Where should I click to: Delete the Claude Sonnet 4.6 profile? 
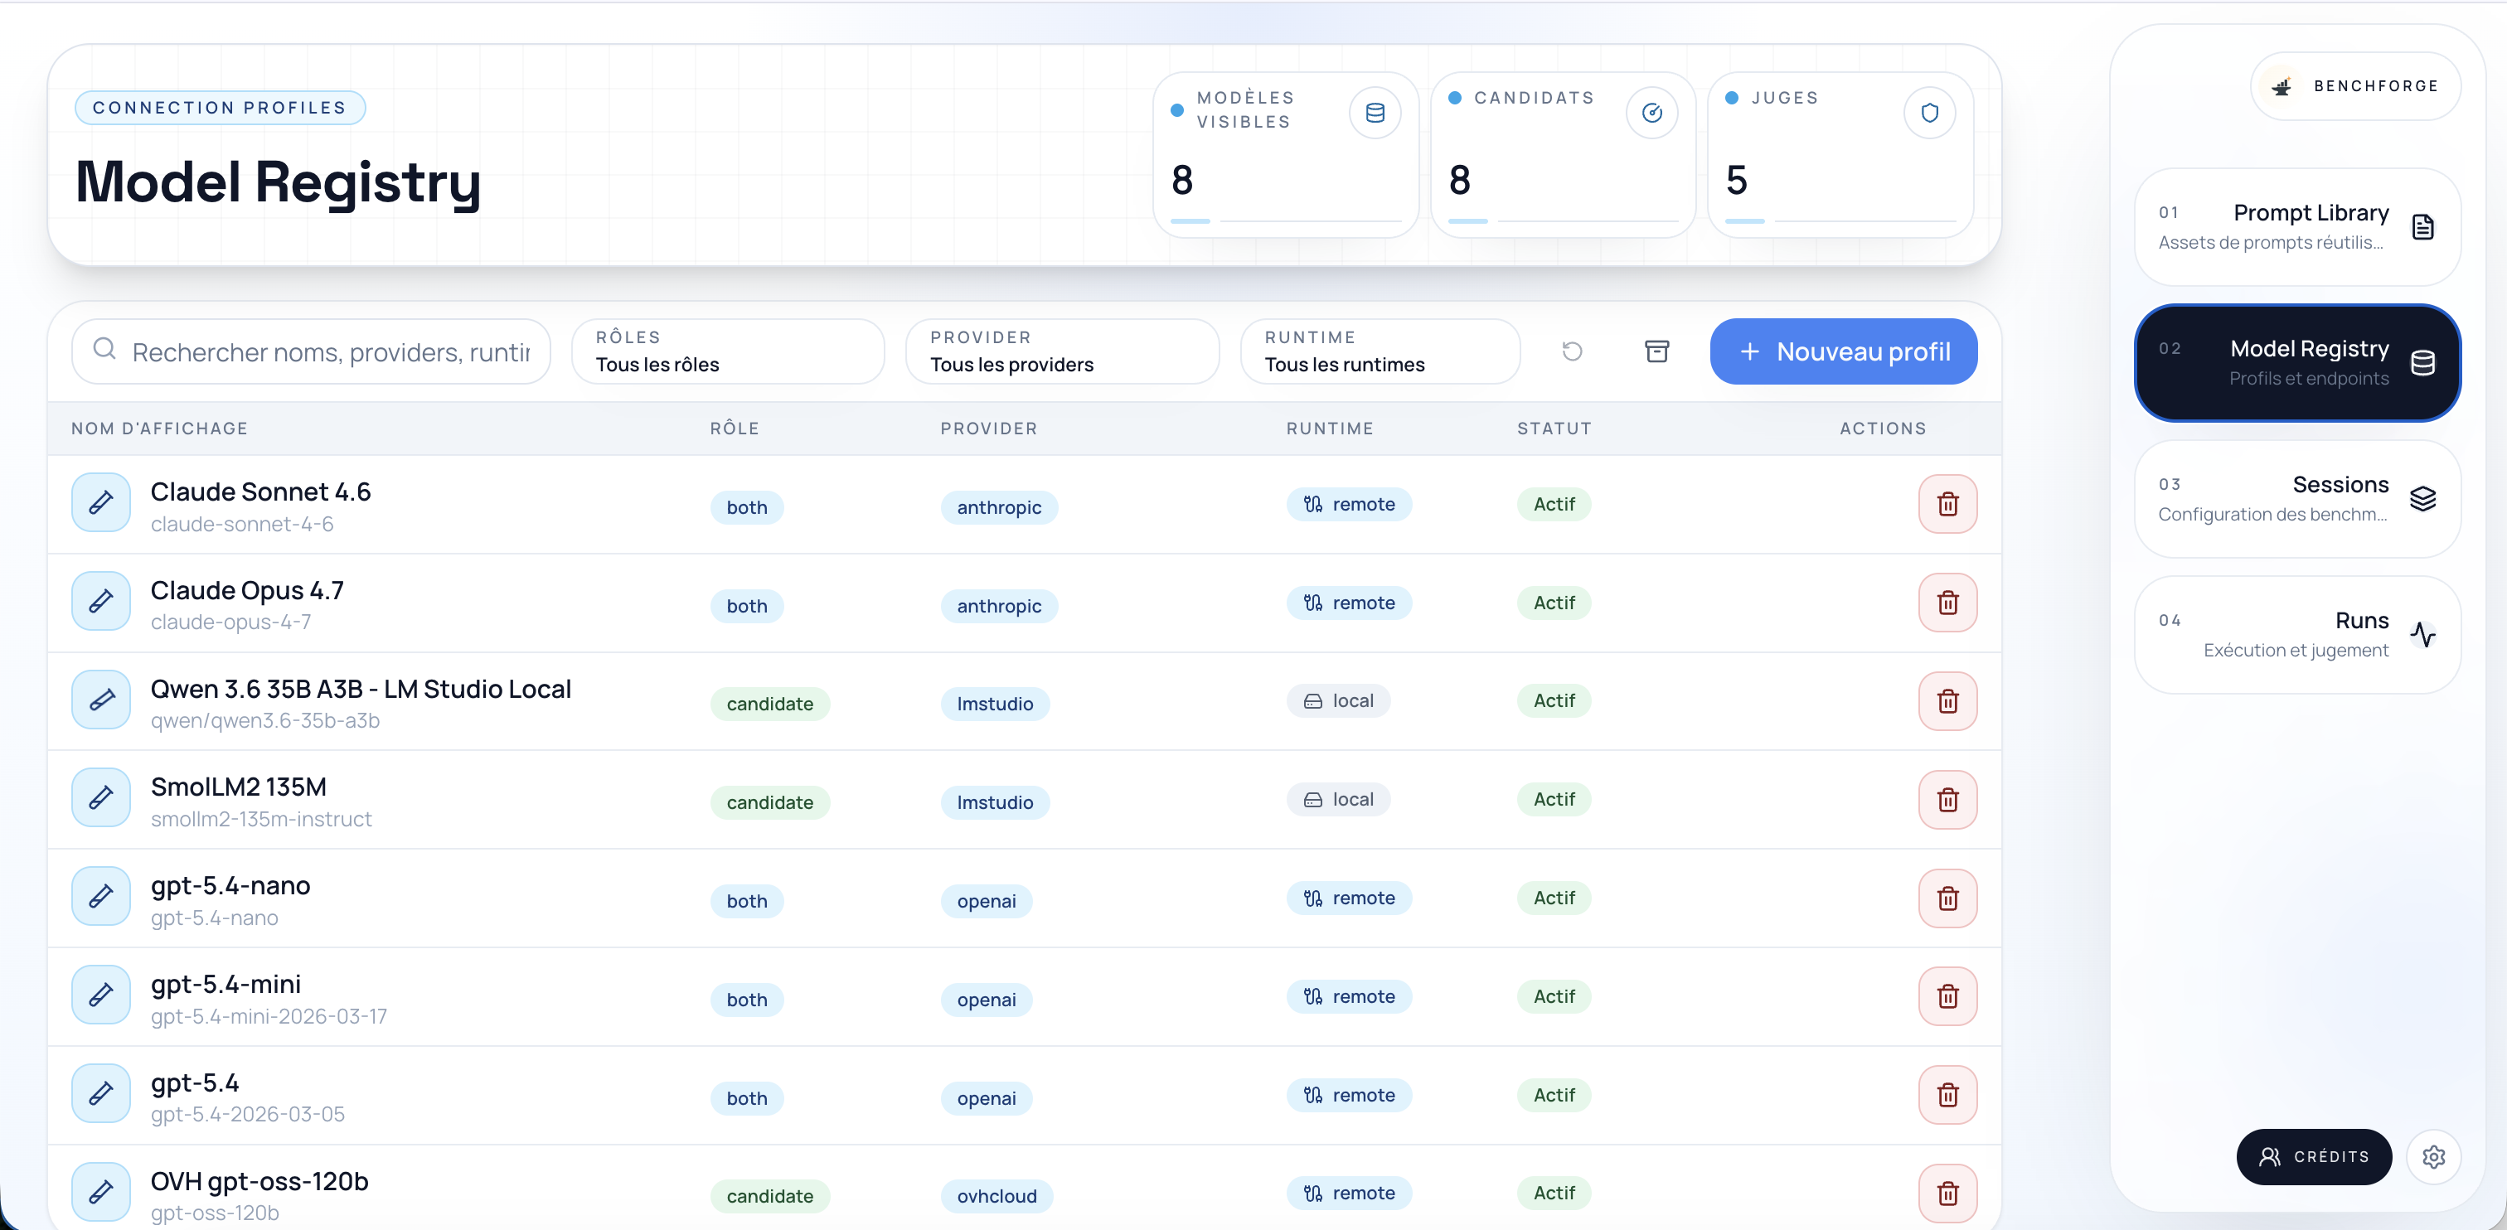click(1947, 504)
